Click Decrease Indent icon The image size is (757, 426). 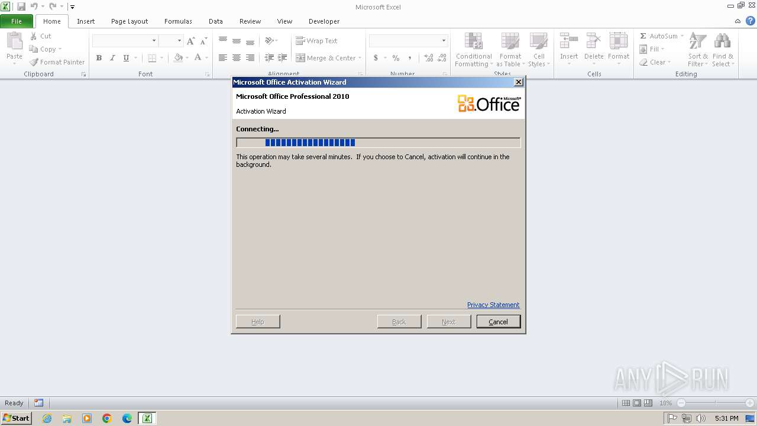[269, 58]
